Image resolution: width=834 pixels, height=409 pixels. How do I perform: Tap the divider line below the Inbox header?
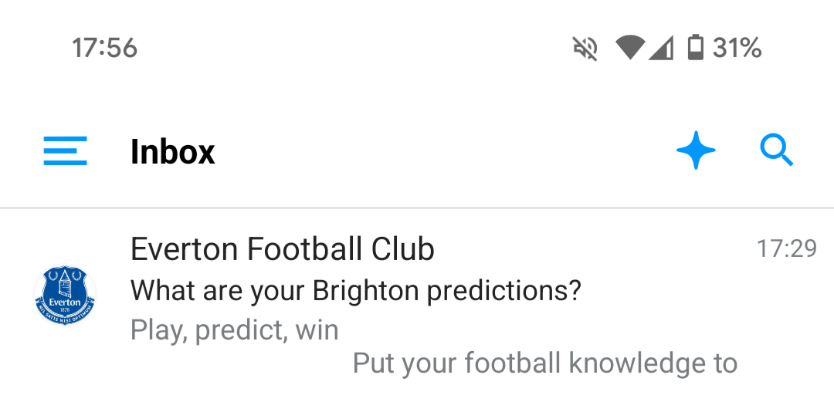(417, 208)
